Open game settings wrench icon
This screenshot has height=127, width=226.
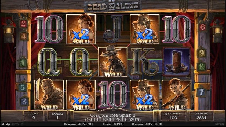pos(3,124)
